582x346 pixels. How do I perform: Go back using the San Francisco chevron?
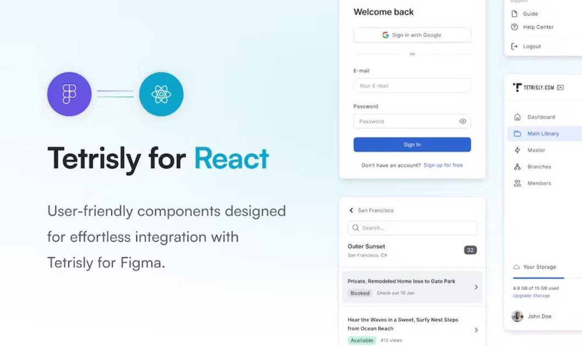click(352, 210)
